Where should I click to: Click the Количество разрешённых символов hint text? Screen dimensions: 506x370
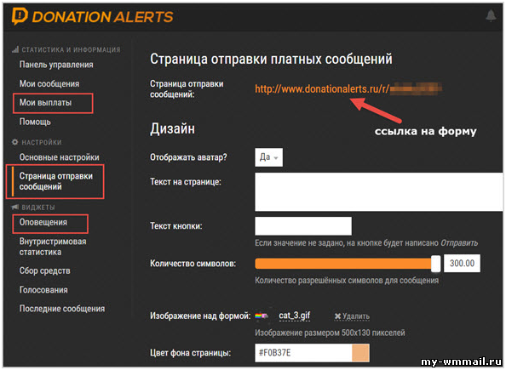coord(347,281)
